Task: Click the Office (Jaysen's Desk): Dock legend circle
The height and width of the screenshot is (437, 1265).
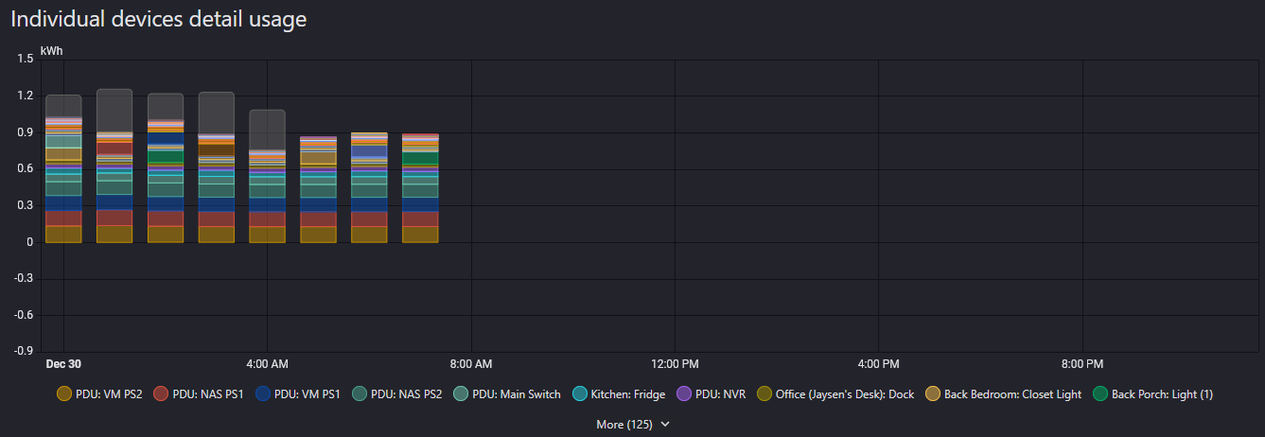Action: pyautogui.click(x=764, y=393)
